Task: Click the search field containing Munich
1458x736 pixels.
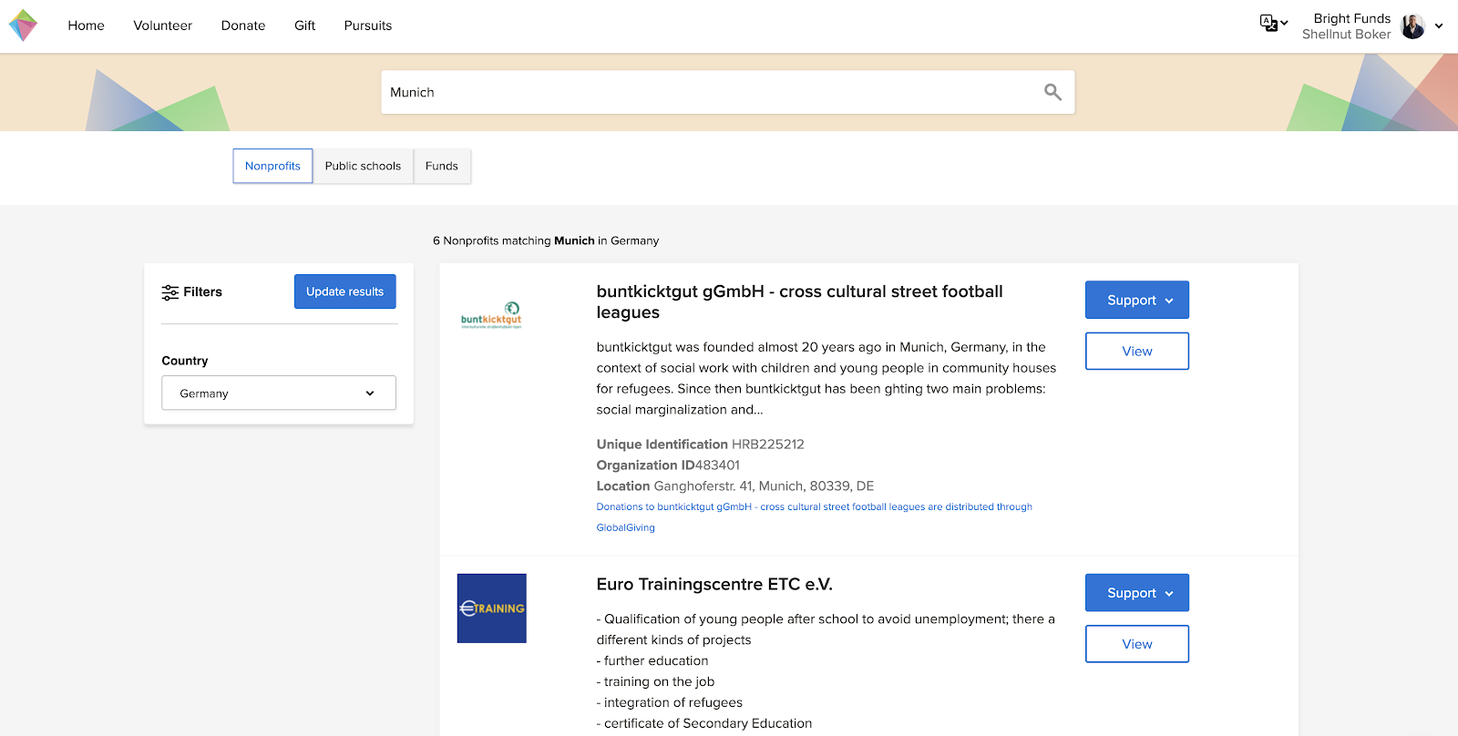Action: click(711, 92)
